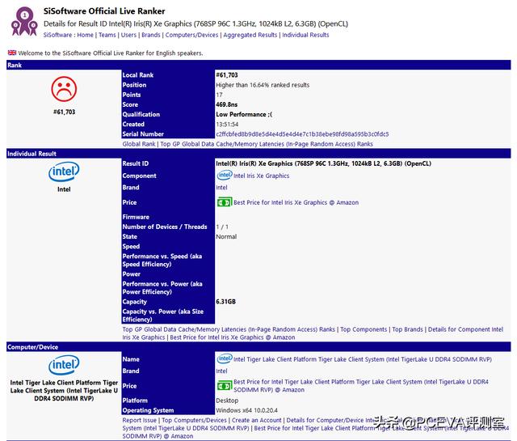This screenshot has height=441, width=517.
Task: Click the Low Performance qualification text
Action: click(244, 114)
